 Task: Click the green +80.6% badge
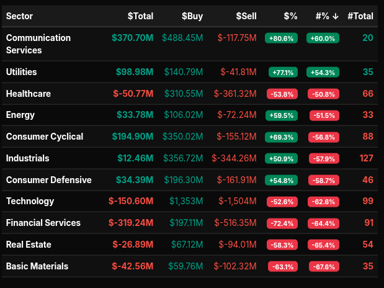click(x=281, y=38)
